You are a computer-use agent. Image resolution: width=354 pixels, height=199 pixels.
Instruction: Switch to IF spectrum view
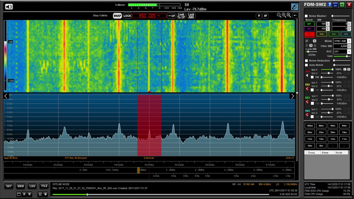coord(259,16)
